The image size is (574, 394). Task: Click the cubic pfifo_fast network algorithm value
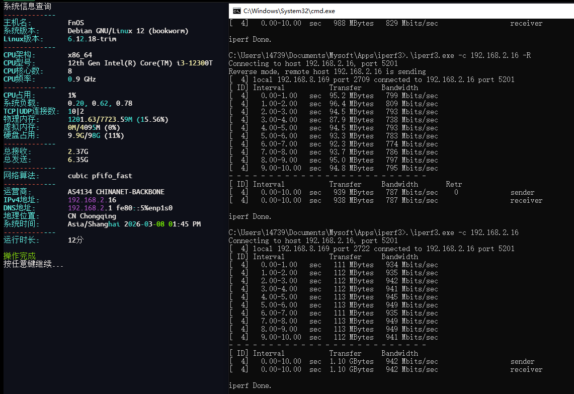(100, 176)
